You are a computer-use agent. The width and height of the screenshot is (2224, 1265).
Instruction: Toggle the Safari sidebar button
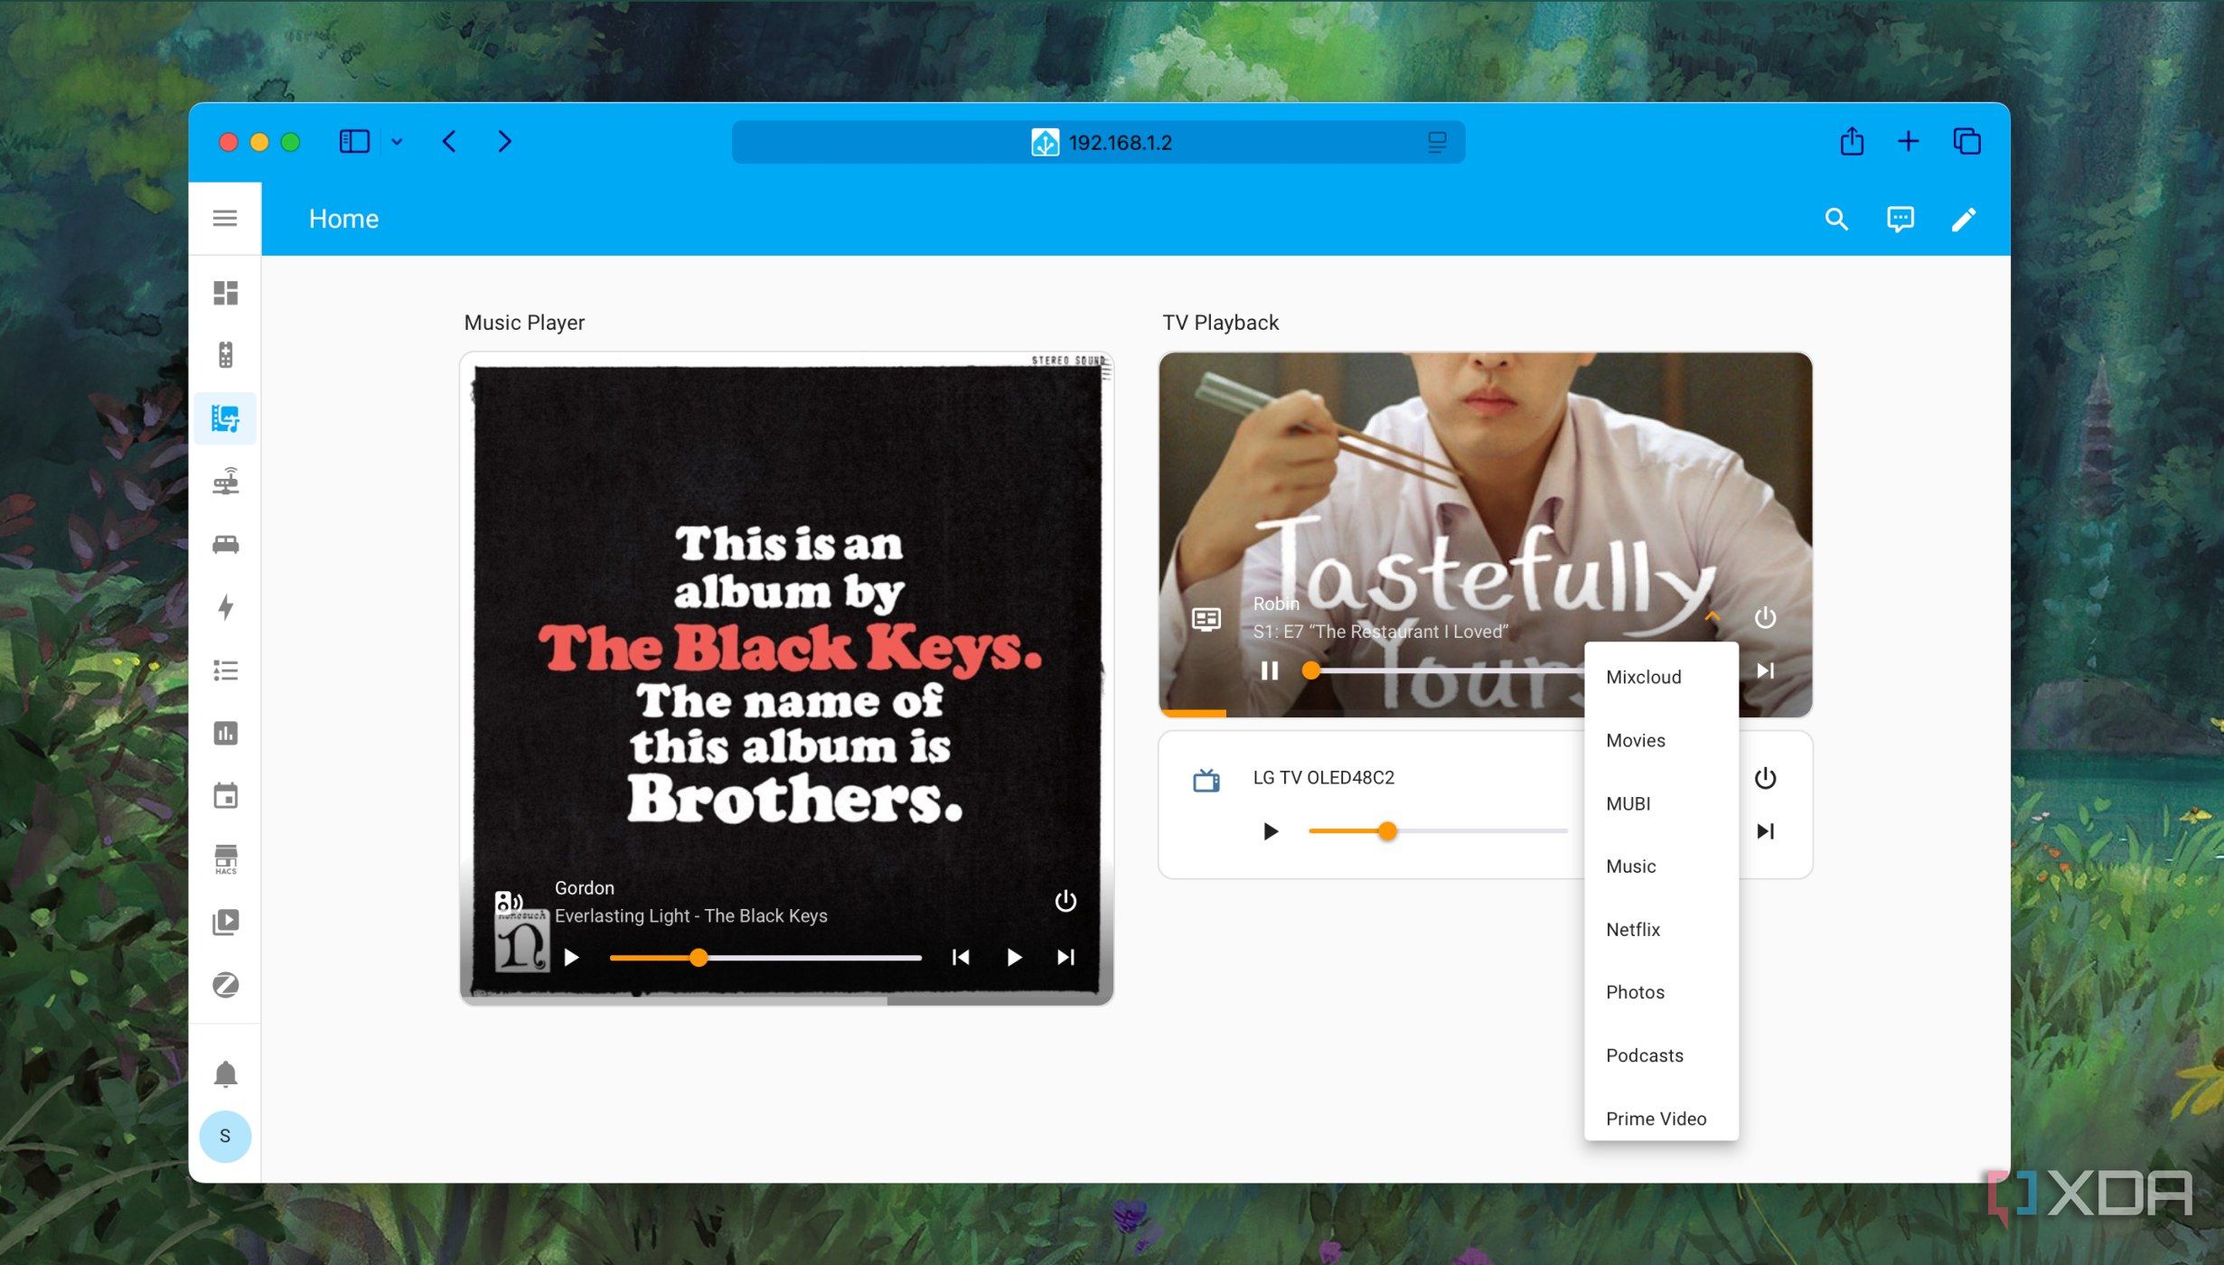click(x=354, y=142)
